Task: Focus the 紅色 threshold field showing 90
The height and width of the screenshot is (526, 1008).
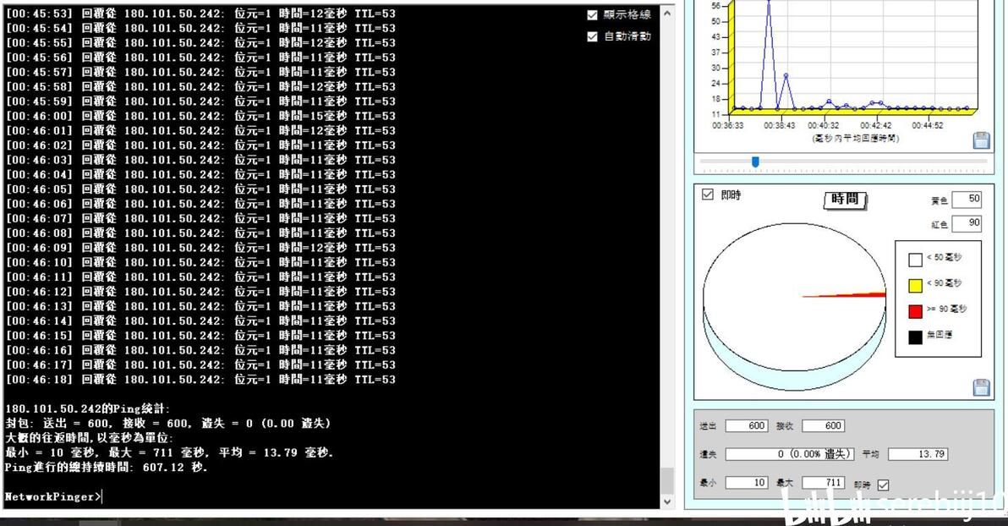Action: [967, 223]
